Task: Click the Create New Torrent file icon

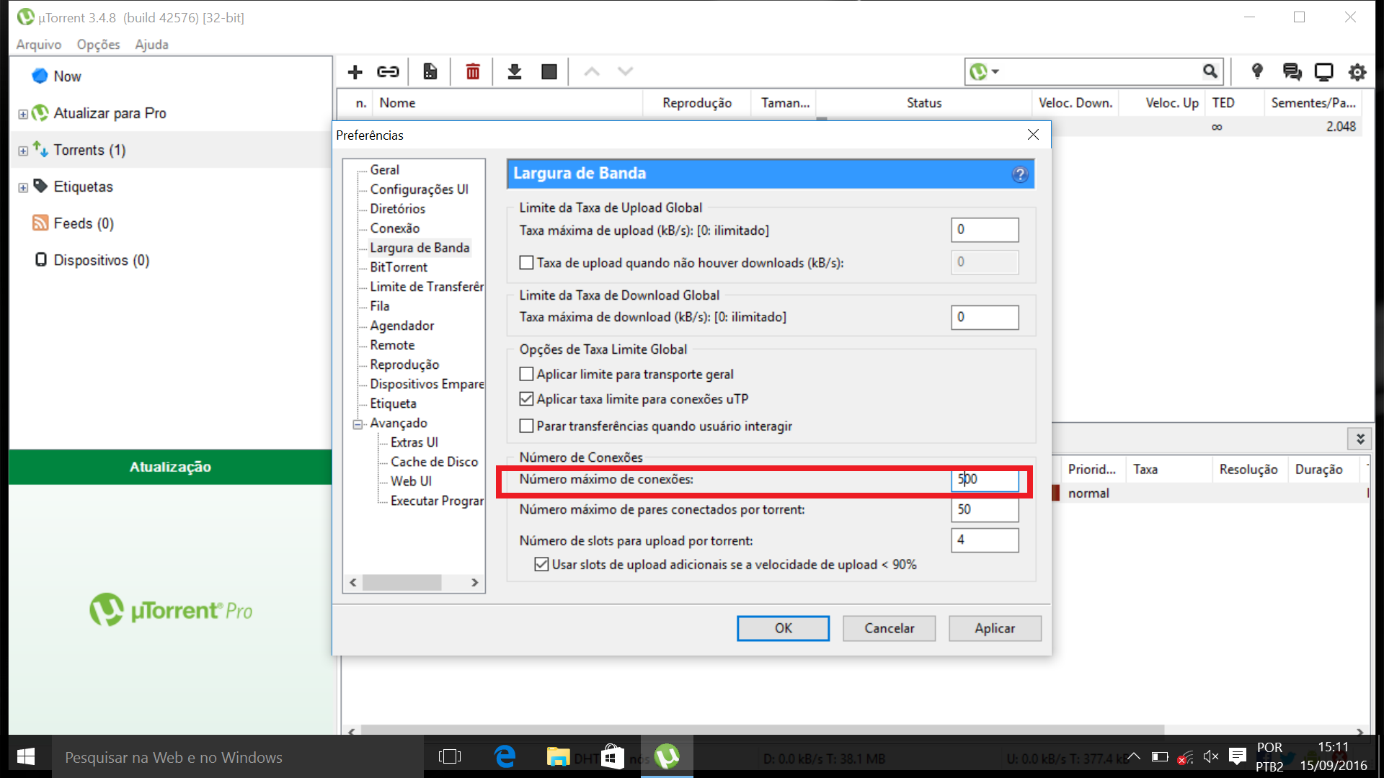Action: pyautogui.click(x=430, y=71)
